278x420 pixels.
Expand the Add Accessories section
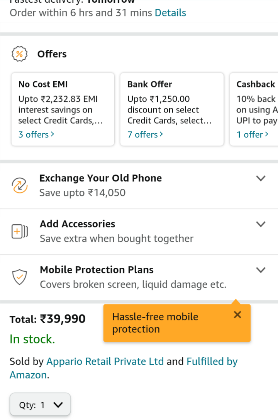(261, 224)
